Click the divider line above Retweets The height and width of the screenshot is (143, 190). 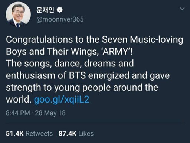tap(95, 123)
